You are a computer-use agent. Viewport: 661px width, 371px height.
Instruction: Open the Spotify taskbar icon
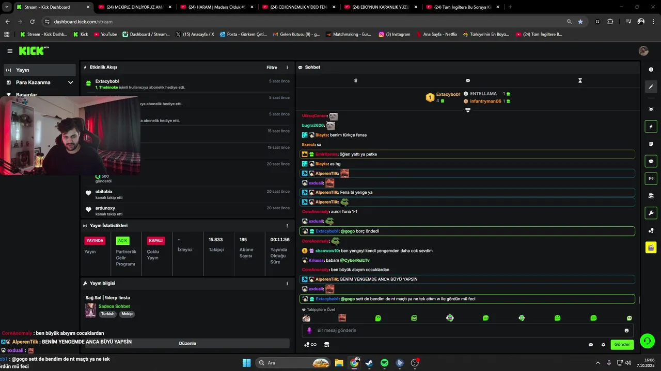click(x=384, y=363)
